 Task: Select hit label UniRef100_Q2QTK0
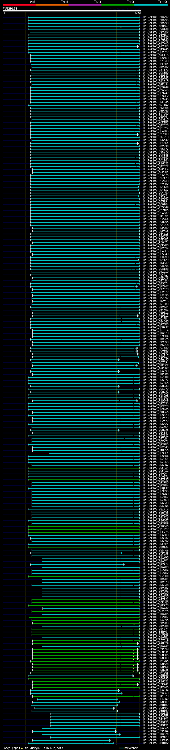[x=156, y=743]
